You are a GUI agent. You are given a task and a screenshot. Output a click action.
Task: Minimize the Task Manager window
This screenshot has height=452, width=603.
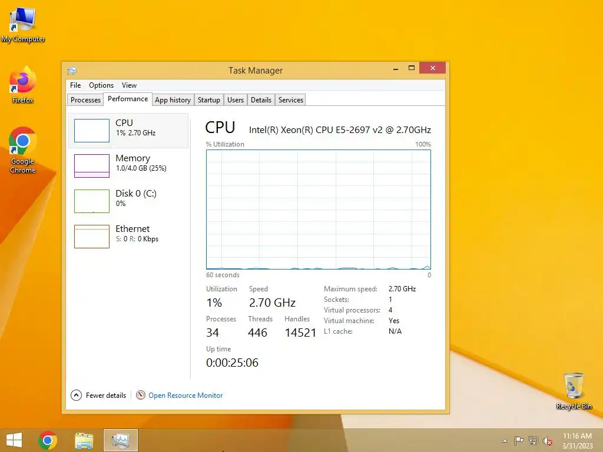(395, 68)
